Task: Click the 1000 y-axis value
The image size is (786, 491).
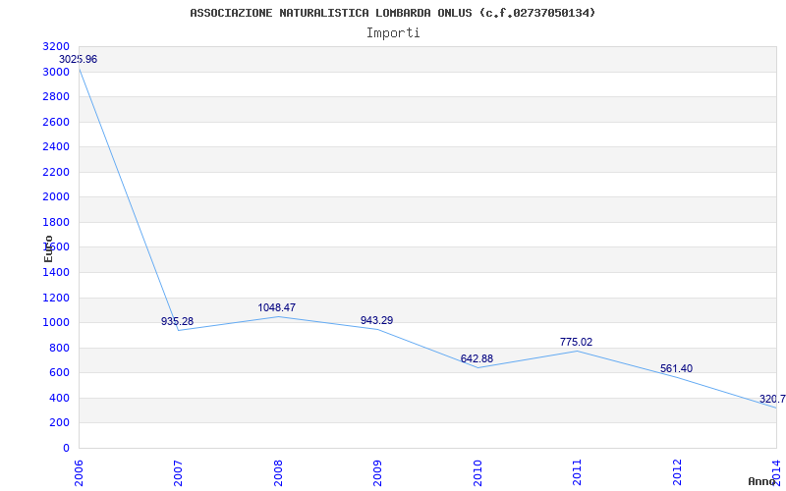Action: pyautogui.click(x=57, y=323)
